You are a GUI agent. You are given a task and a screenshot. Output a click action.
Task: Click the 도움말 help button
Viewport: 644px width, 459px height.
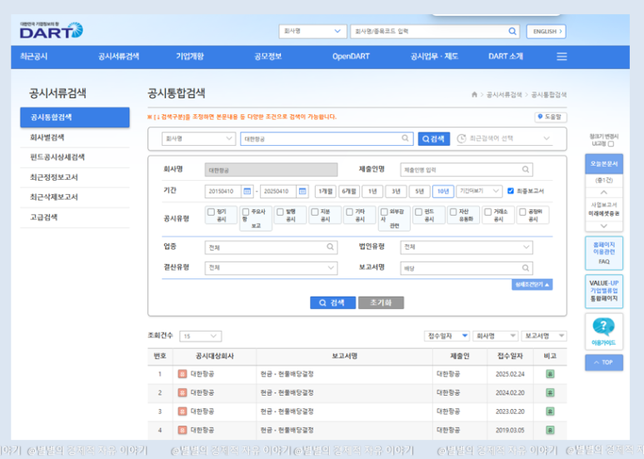pos(550,117)
